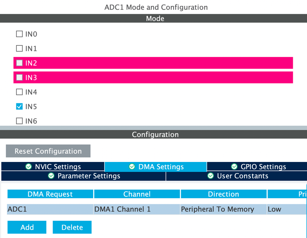Open the DMA1 Channel 1 cell
Screen dimensions: 307x238
pos(137,209)
